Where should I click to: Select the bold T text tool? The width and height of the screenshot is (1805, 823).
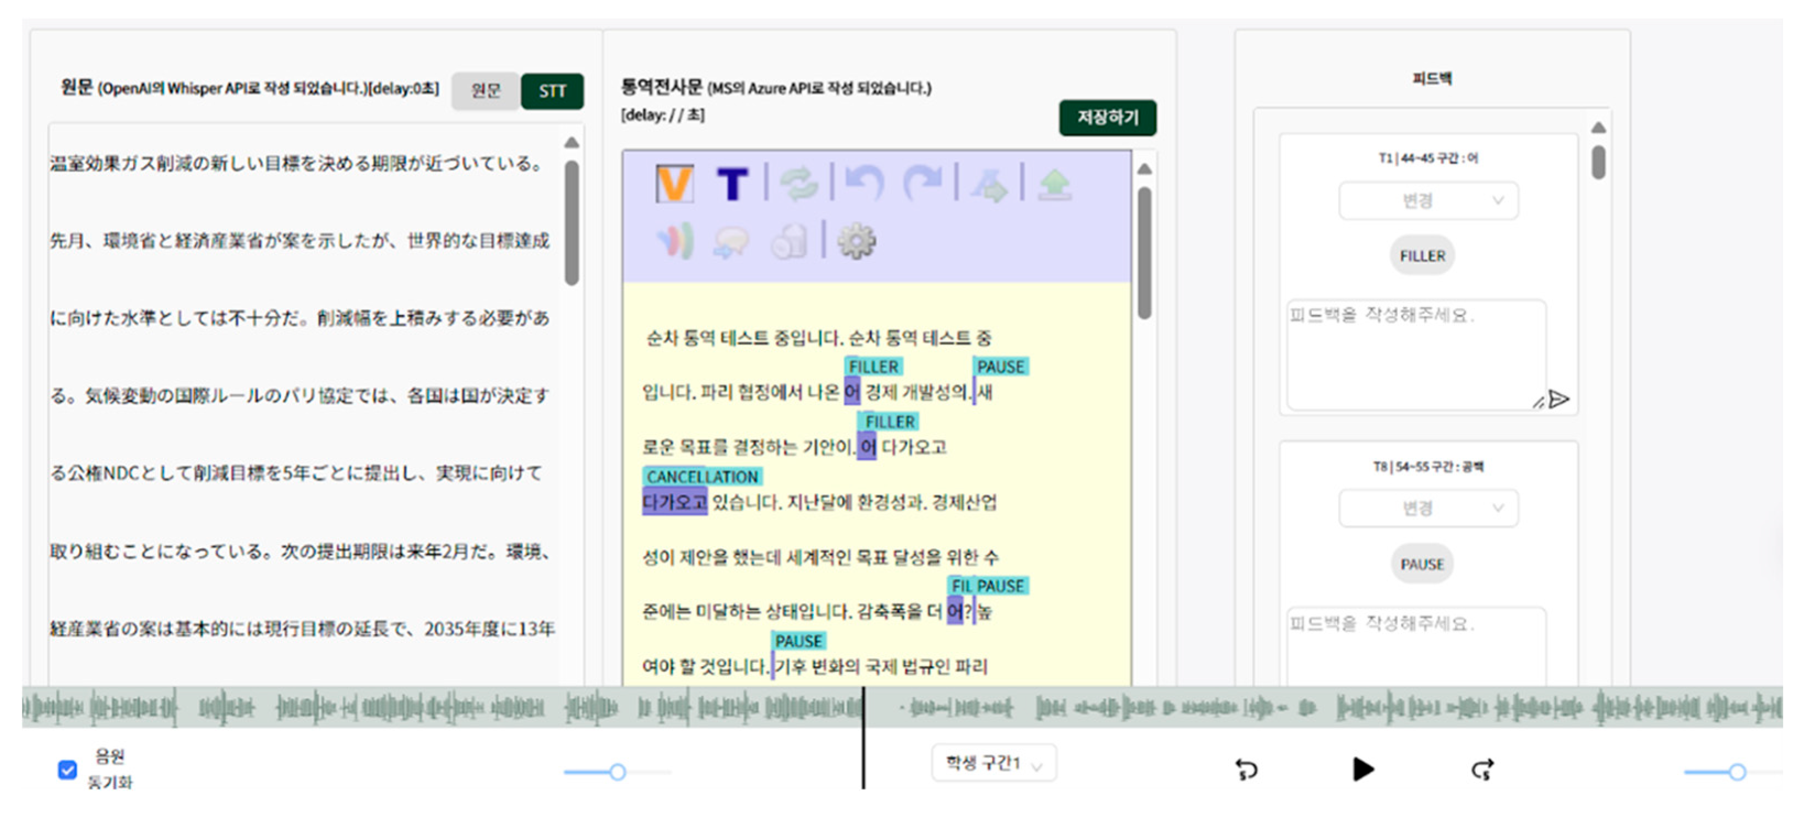point(733,184)
